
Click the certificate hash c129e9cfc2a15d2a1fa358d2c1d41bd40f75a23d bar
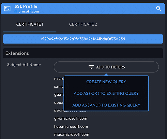pos(83,39)
